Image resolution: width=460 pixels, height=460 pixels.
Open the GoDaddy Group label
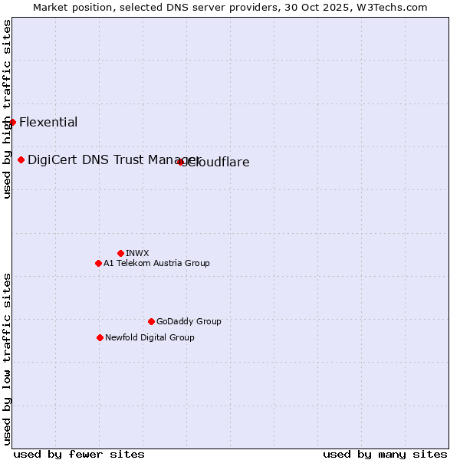click(x=189, y=322)
